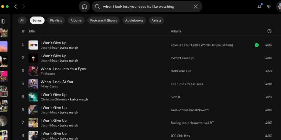Click green saved checkmark on first song
Viewport: 281px width, 140px height.
coord(257,45)
